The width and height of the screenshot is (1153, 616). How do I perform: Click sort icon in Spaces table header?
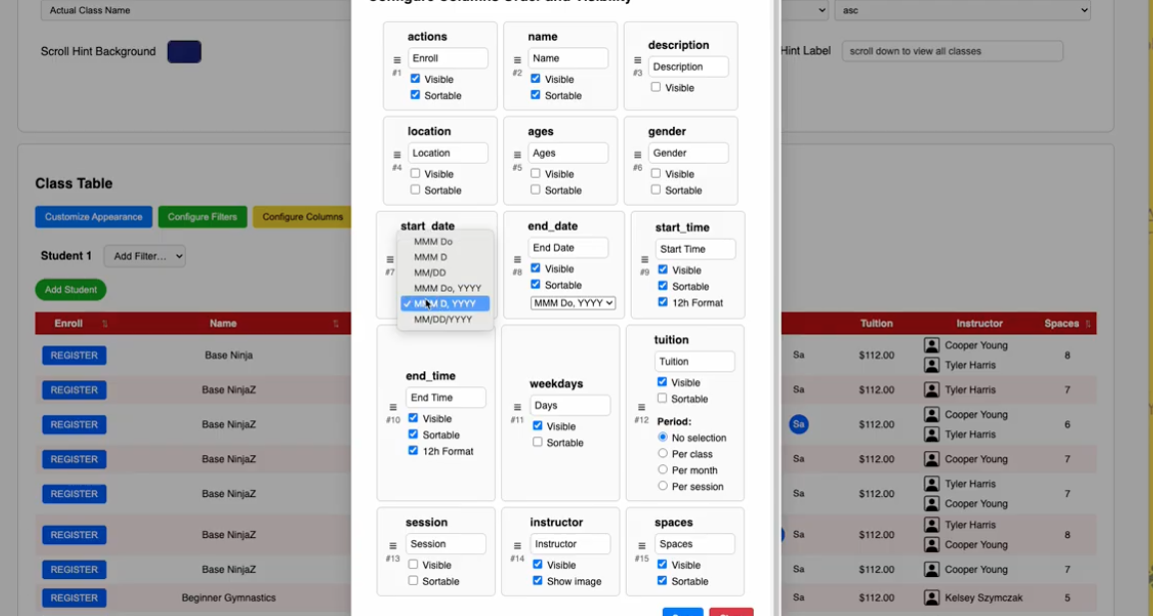[x=1087, y=324]
